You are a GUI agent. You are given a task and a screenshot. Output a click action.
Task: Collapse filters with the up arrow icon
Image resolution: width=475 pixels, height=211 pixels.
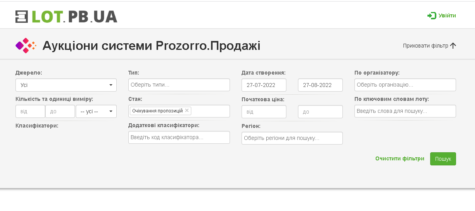click(453, 46)
